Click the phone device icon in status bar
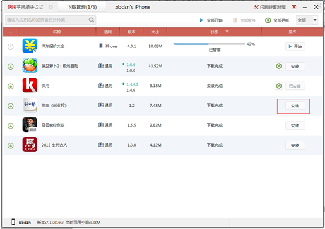The height and width of the screenshot is (229, 325). click(x=13, y=222)
